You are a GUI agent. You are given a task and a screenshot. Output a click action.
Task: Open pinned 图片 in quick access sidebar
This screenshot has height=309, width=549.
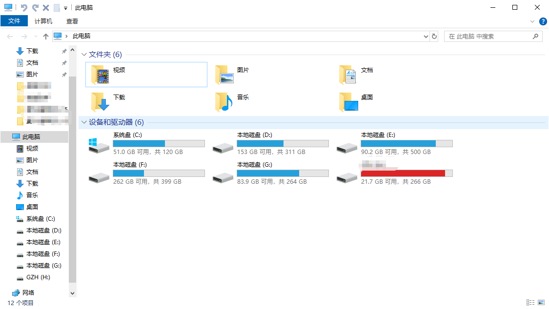32,75
